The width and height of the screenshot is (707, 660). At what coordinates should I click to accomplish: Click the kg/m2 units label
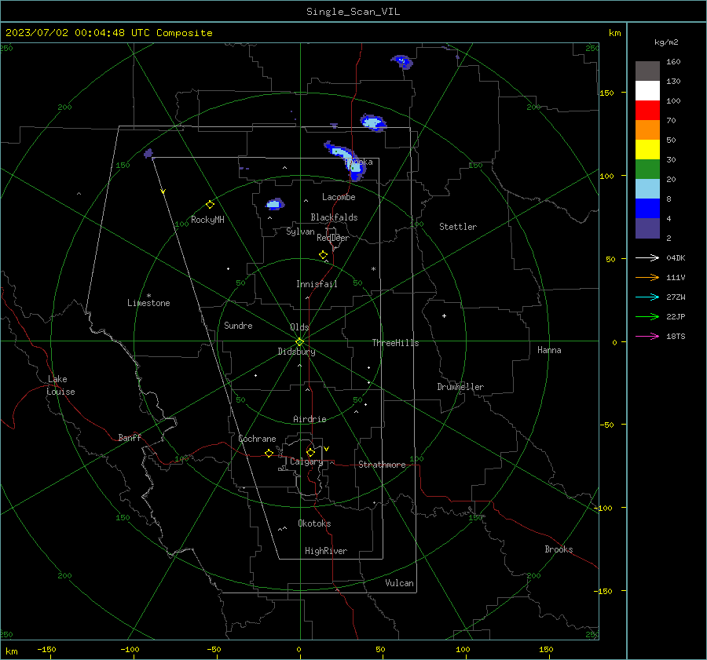[666, 42]
